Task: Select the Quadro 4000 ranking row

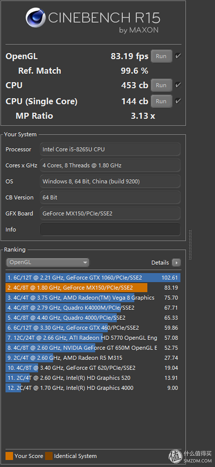Action: [93, 318]
